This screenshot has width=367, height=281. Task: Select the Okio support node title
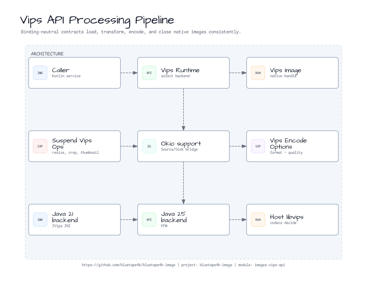[181, 144]
